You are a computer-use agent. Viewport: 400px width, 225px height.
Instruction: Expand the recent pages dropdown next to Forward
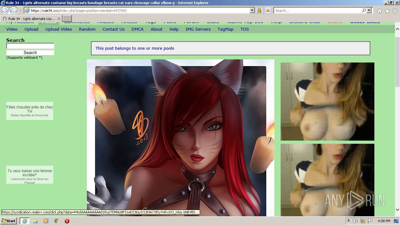(x=20, y=11)
